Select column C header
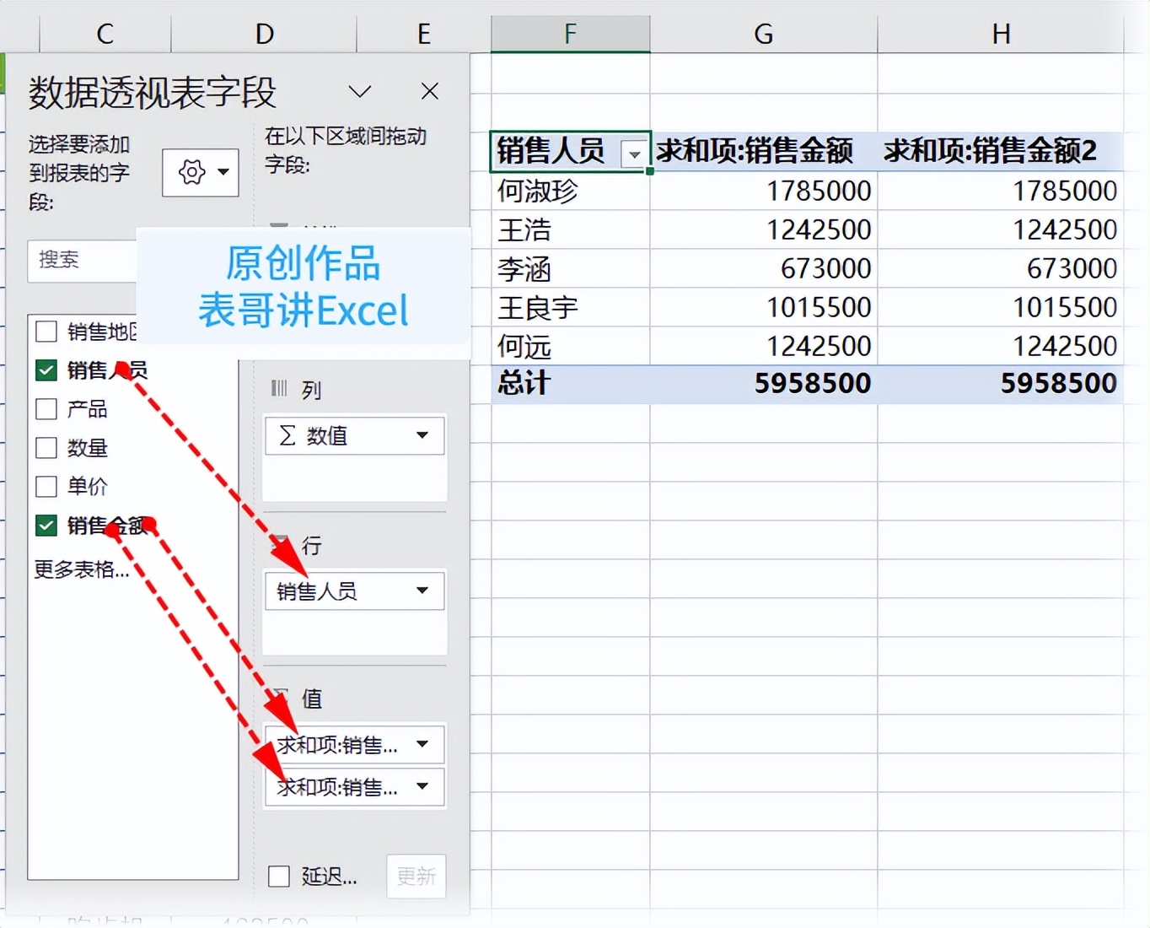Screen dimensions: 1150x928 coord(105,34)
